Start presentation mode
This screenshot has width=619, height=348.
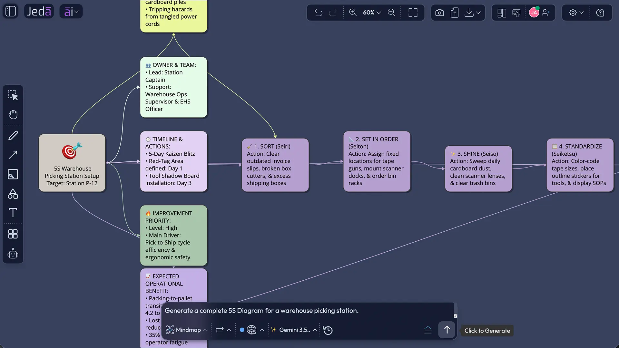[x=516, y=13]
